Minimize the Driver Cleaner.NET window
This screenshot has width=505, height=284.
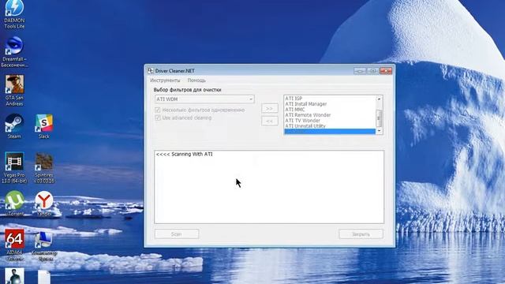point(360,70)
